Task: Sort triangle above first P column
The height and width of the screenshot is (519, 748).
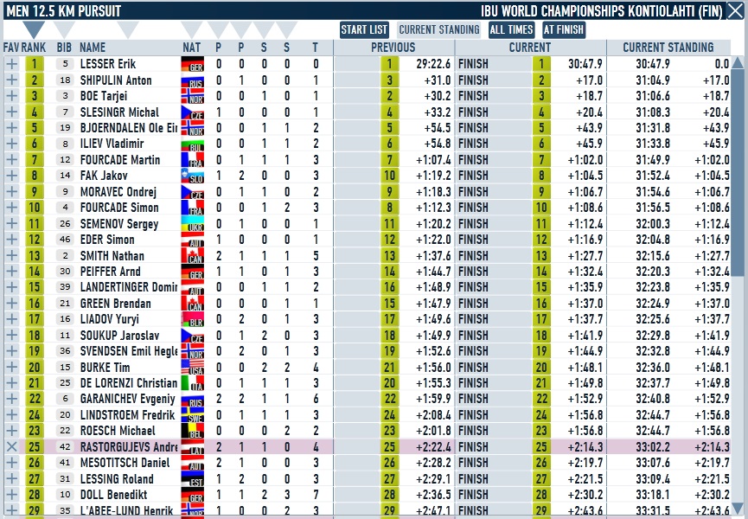Action: [x=218, y=29]
